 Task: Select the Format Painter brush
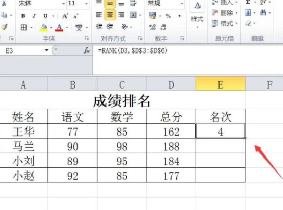pos(4,27)
